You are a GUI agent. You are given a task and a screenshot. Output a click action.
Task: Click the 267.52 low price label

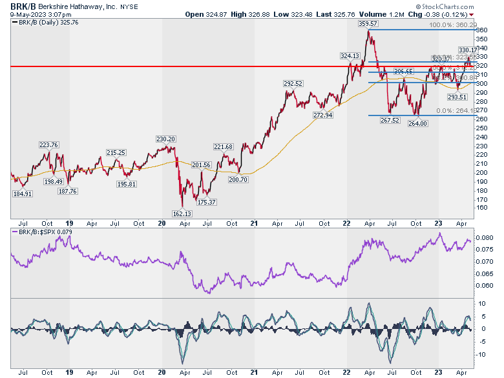pyautogui.click(x=390, y=121)
